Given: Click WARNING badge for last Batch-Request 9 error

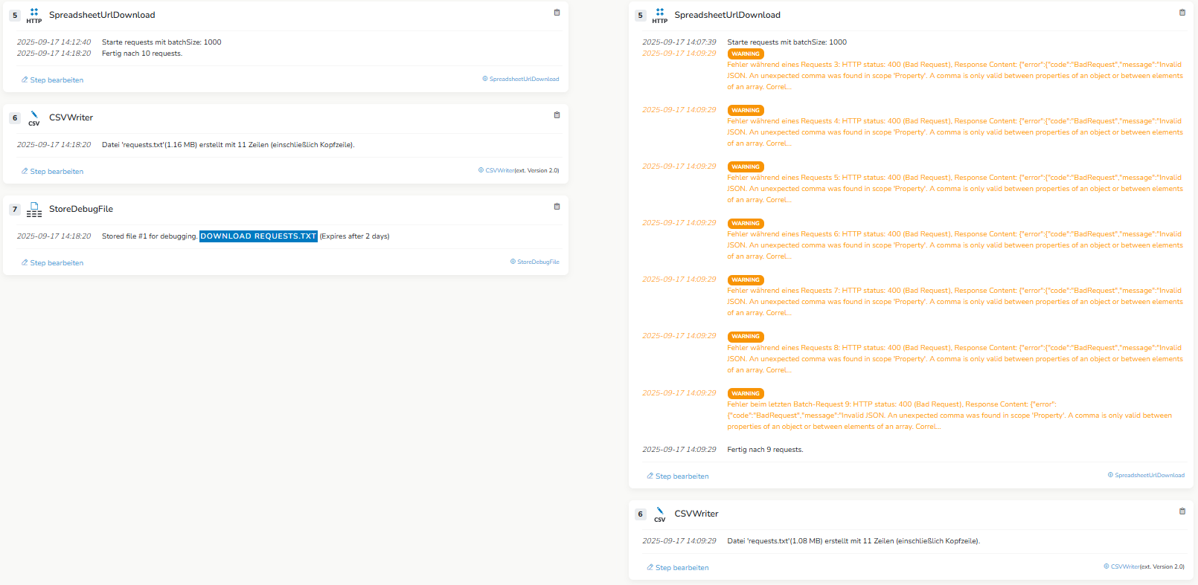Looking at the screenshot, I should (745, 394).
